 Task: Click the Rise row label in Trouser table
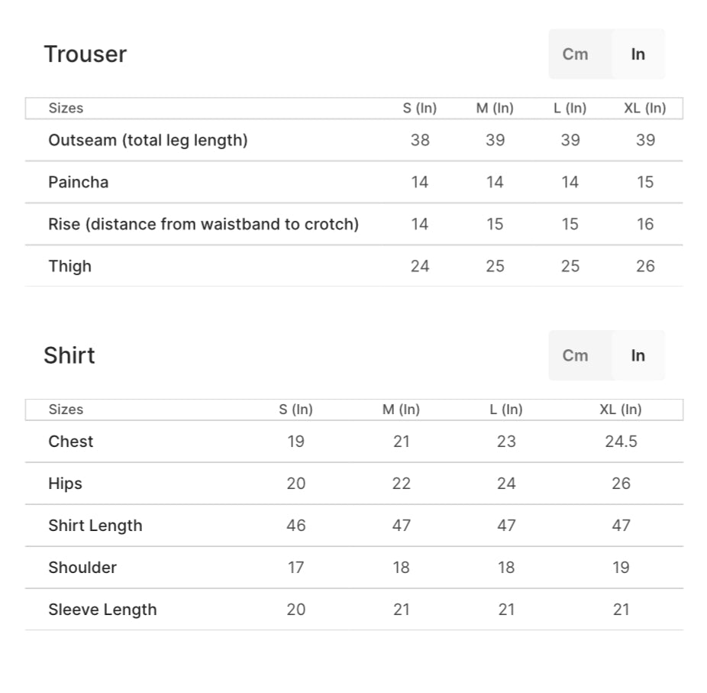pos(203,224)
